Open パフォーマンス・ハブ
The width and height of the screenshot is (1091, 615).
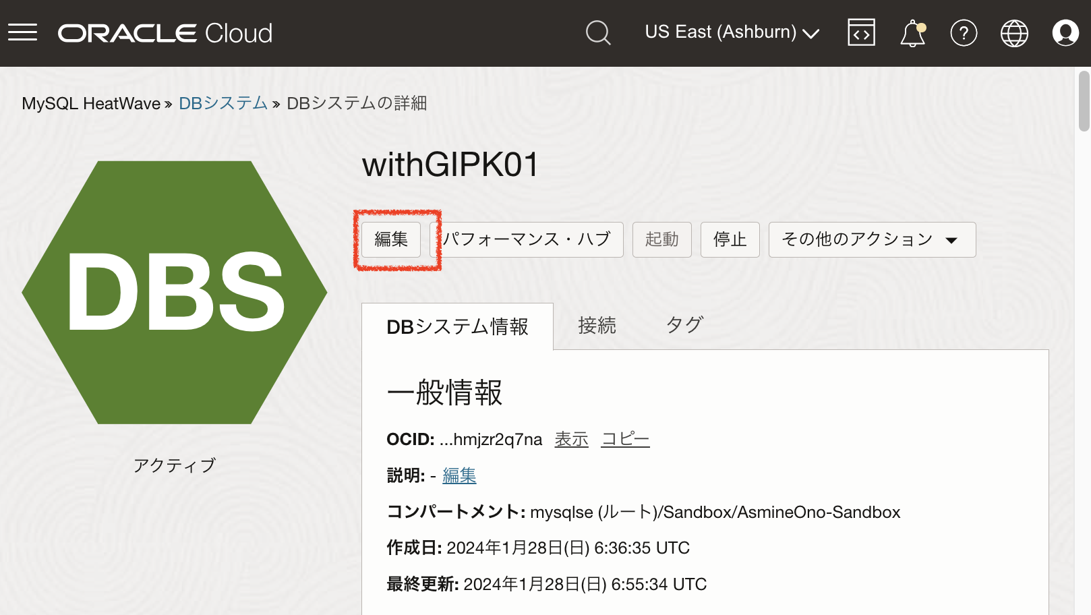pos(527,239)
